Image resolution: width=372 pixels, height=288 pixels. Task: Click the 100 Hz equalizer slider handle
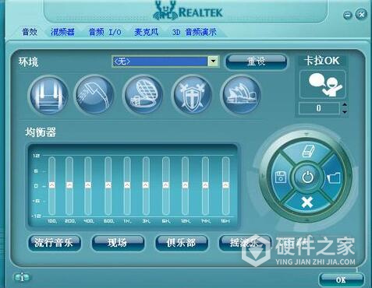coord(52,185)
